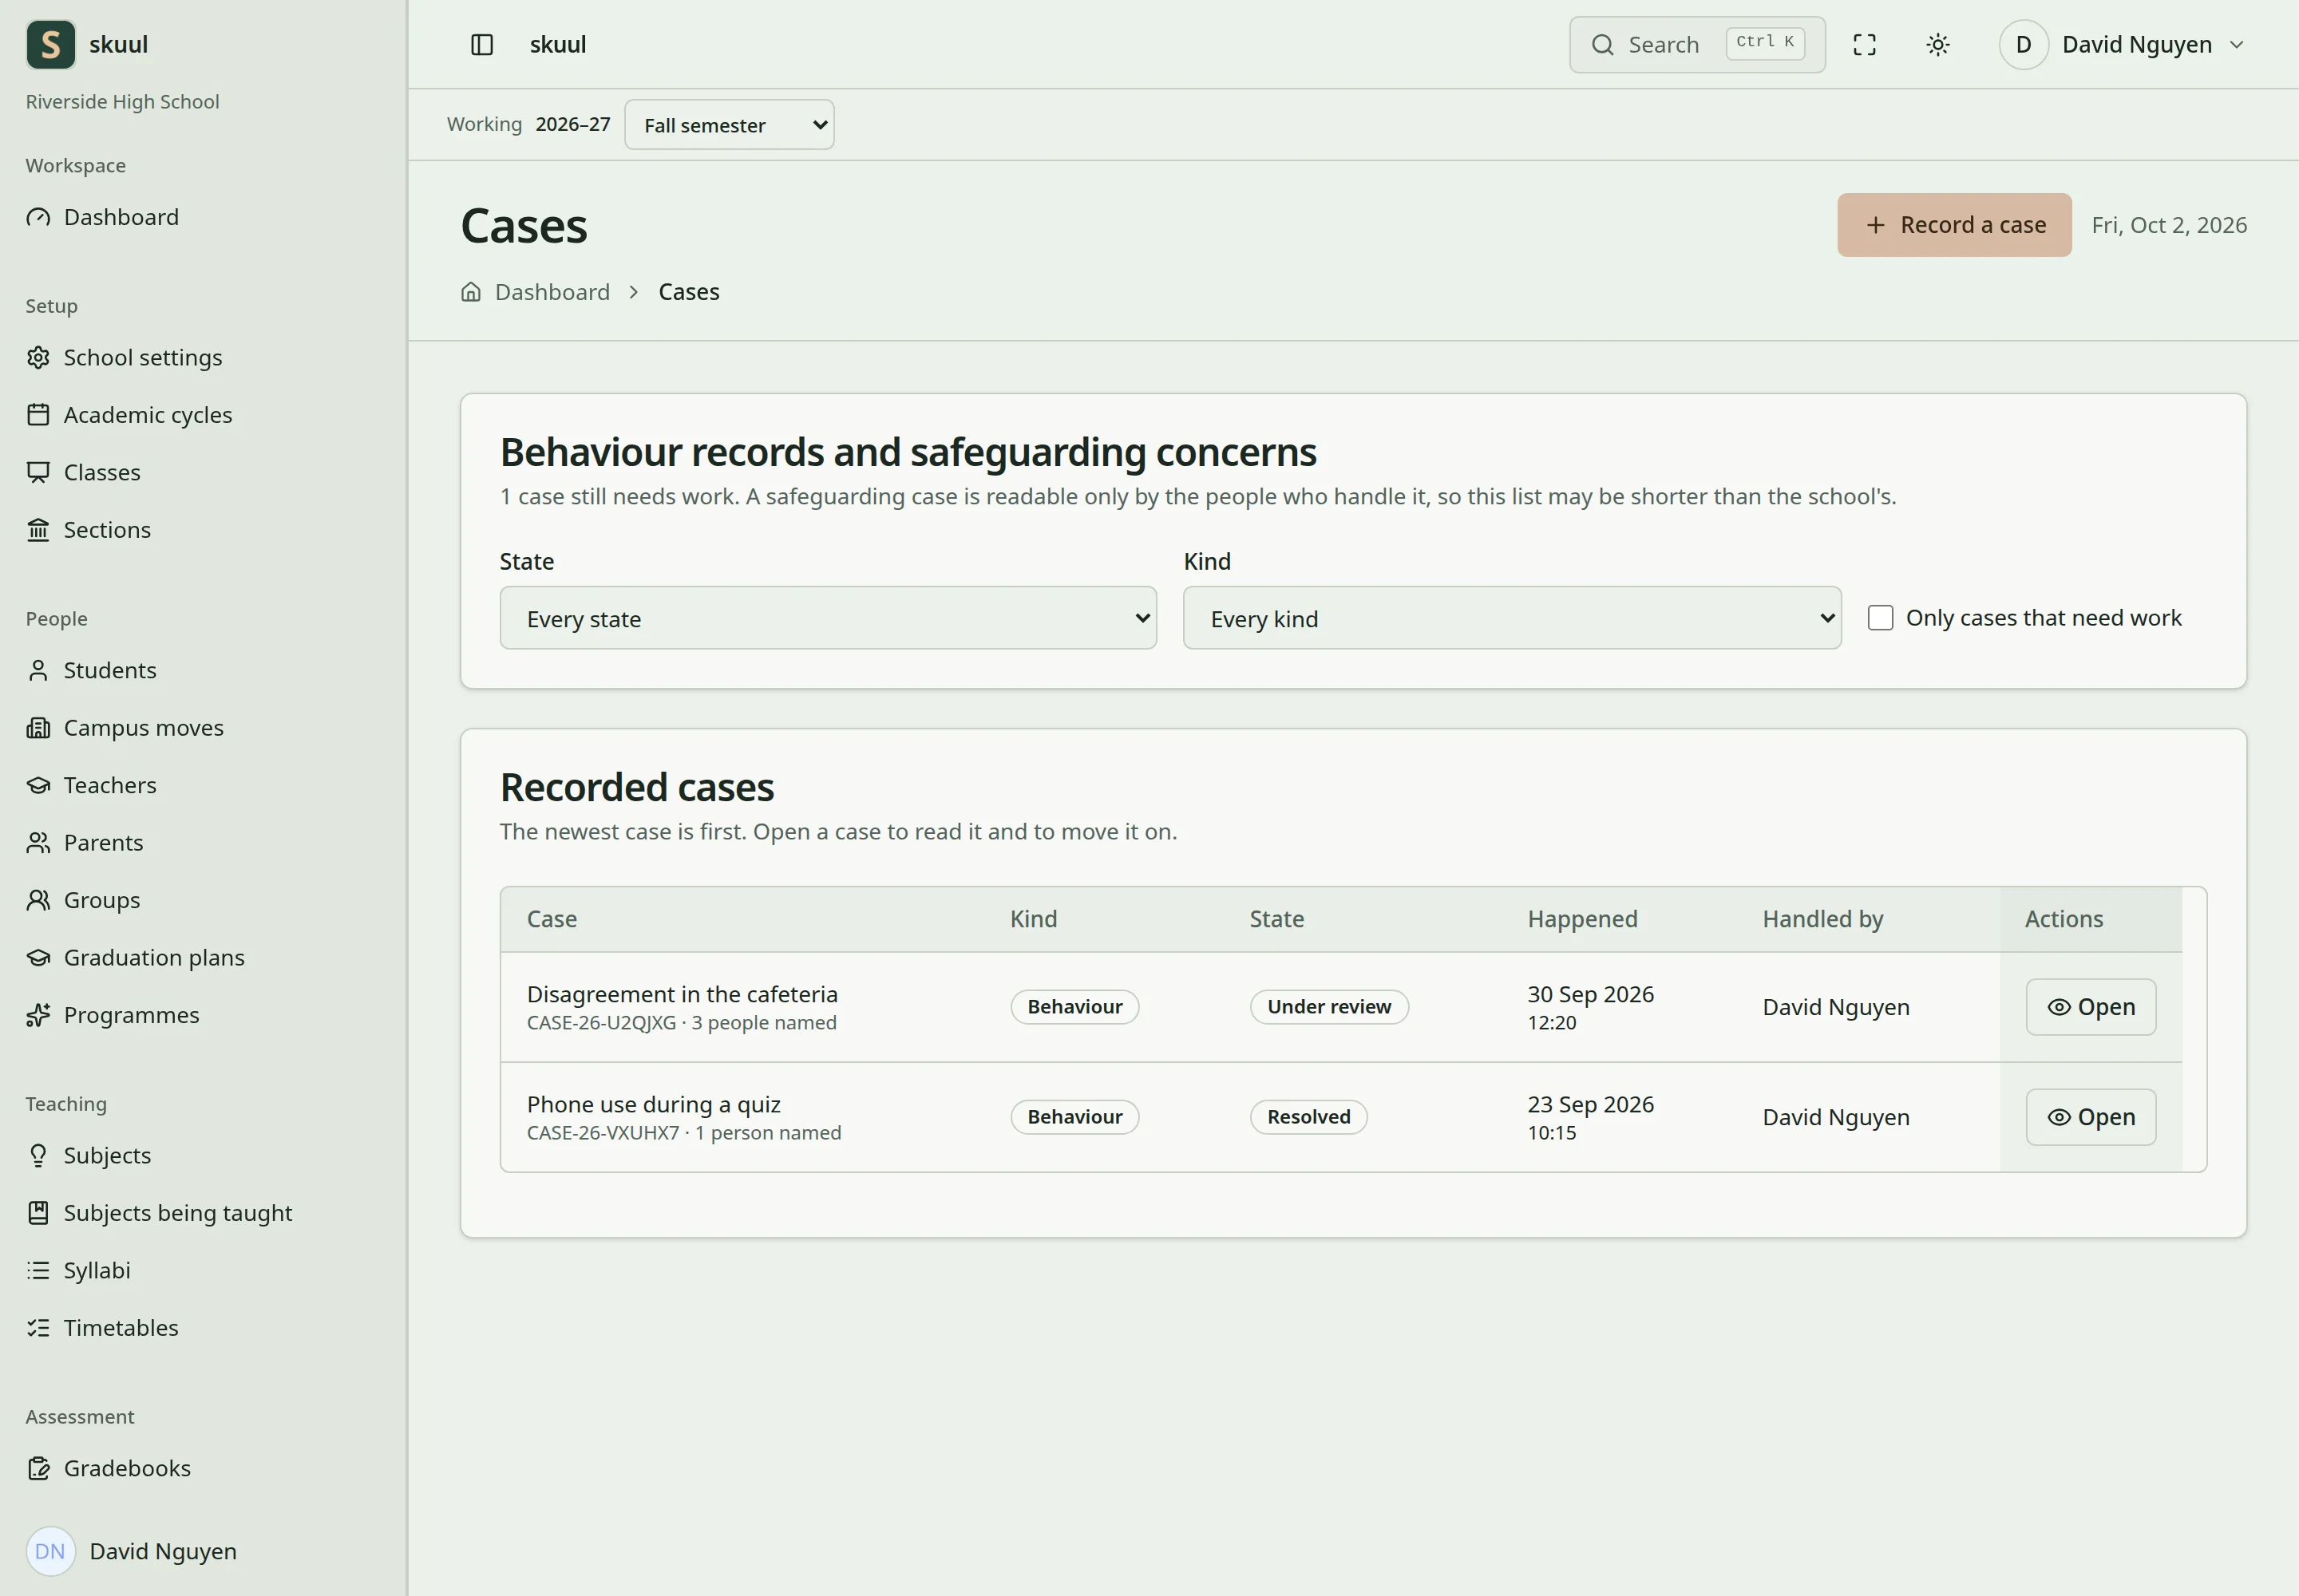This screenshot has height=1596, width=2299.
Task: Click the Graduation plans icon
Action: tap(38, 958)
